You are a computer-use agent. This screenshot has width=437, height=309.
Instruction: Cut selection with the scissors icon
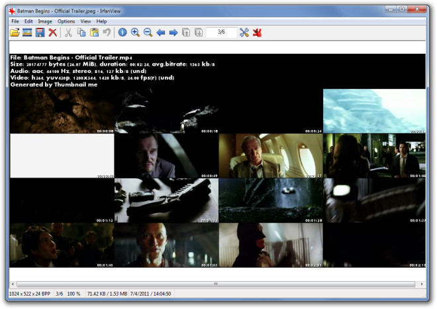point(68,32)
